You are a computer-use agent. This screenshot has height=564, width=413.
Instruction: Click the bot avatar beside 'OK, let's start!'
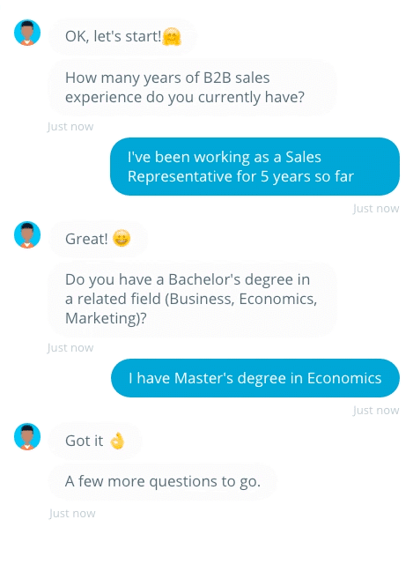point(27,33)
